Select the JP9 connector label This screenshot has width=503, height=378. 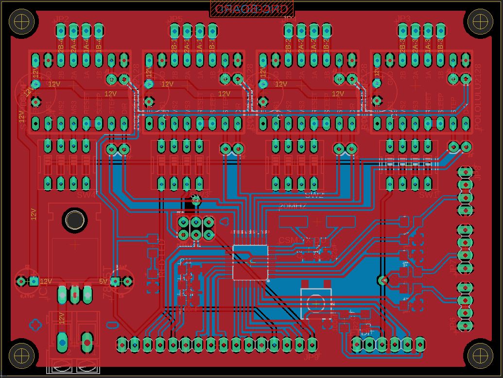pos(312,357)
